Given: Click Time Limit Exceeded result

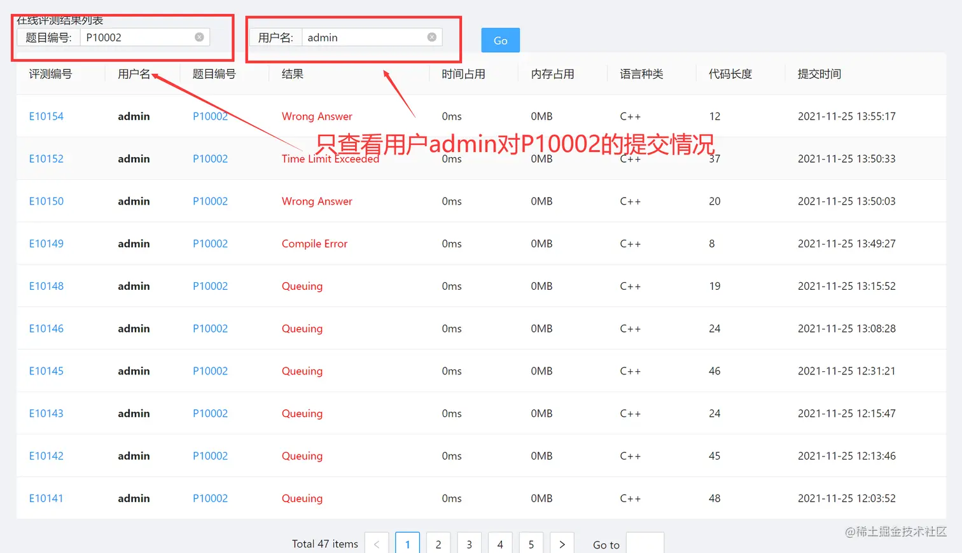Looking at the screenshot, I should pyautogui.click(x=330, y=159).
